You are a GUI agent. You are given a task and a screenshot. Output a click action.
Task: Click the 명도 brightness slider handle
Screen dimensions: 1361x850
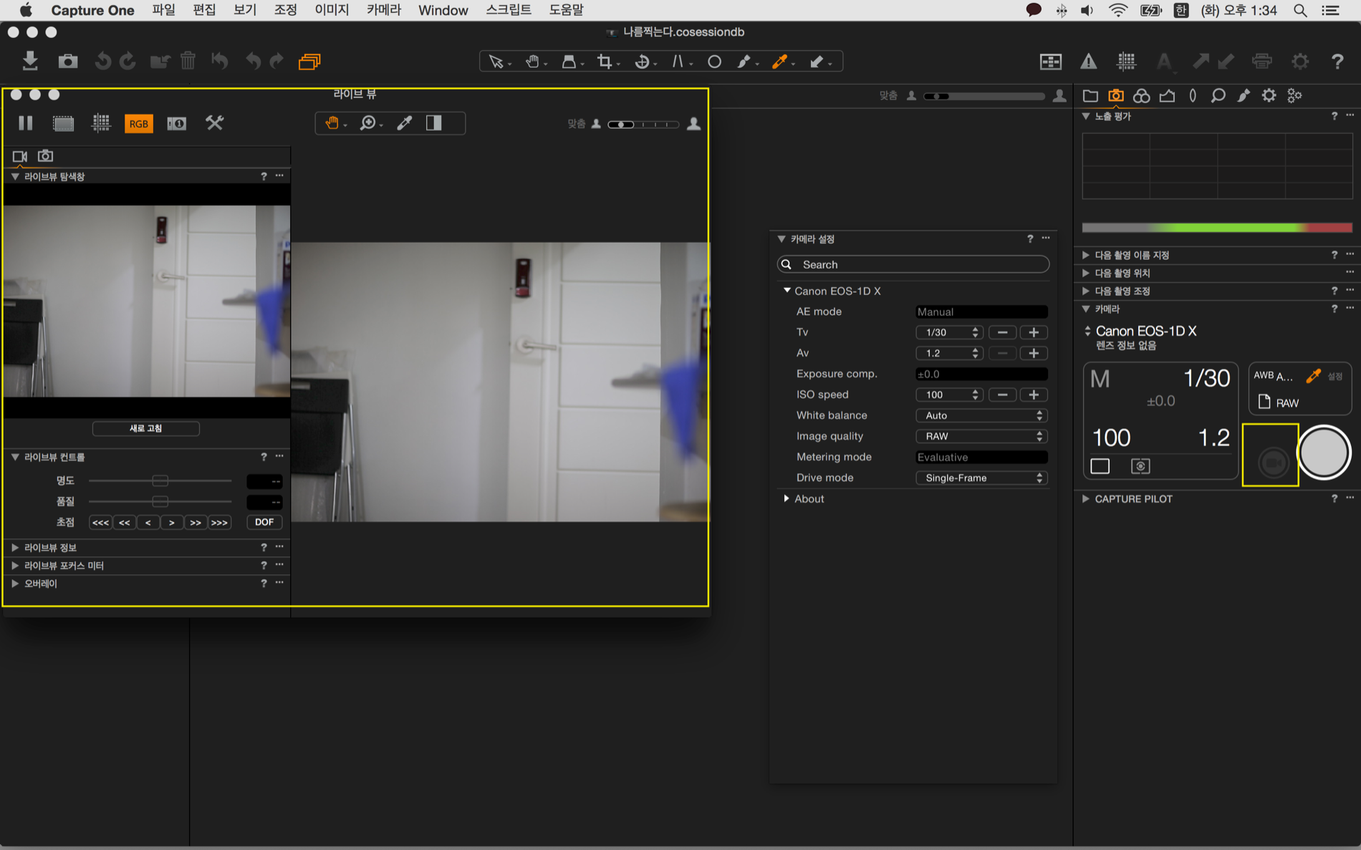pos(160,480)
